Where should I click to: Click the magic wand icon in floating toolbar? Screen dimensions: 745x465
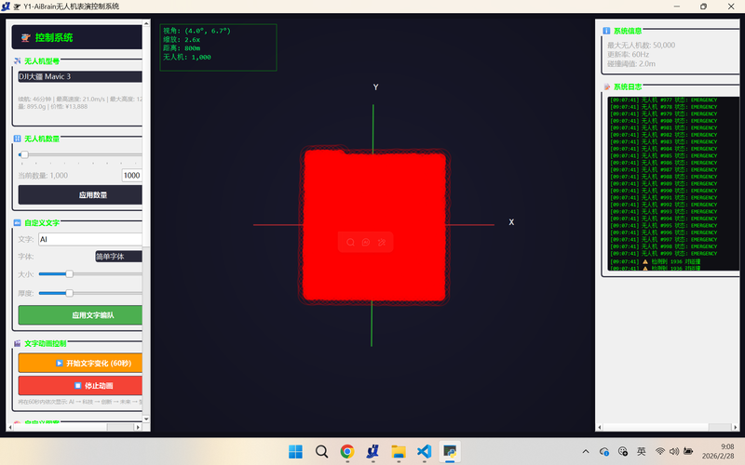382,242
